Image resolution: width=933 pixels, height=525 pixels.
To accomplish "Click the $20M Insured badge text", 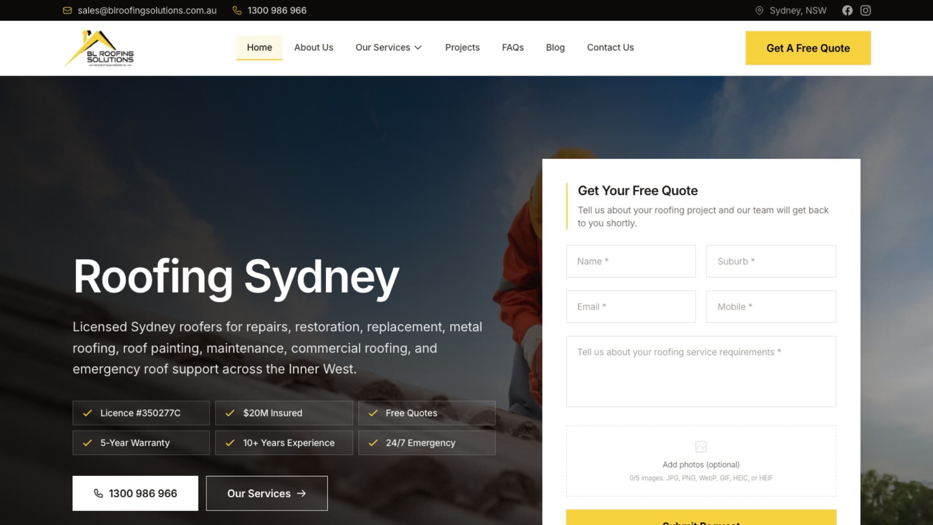I will coord(273,413).
